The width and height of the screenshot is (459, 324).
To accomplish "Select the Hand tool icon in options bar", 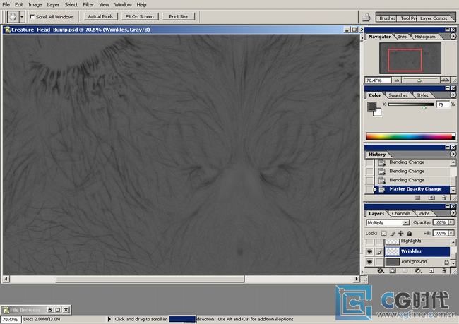I will click(12, 17).
